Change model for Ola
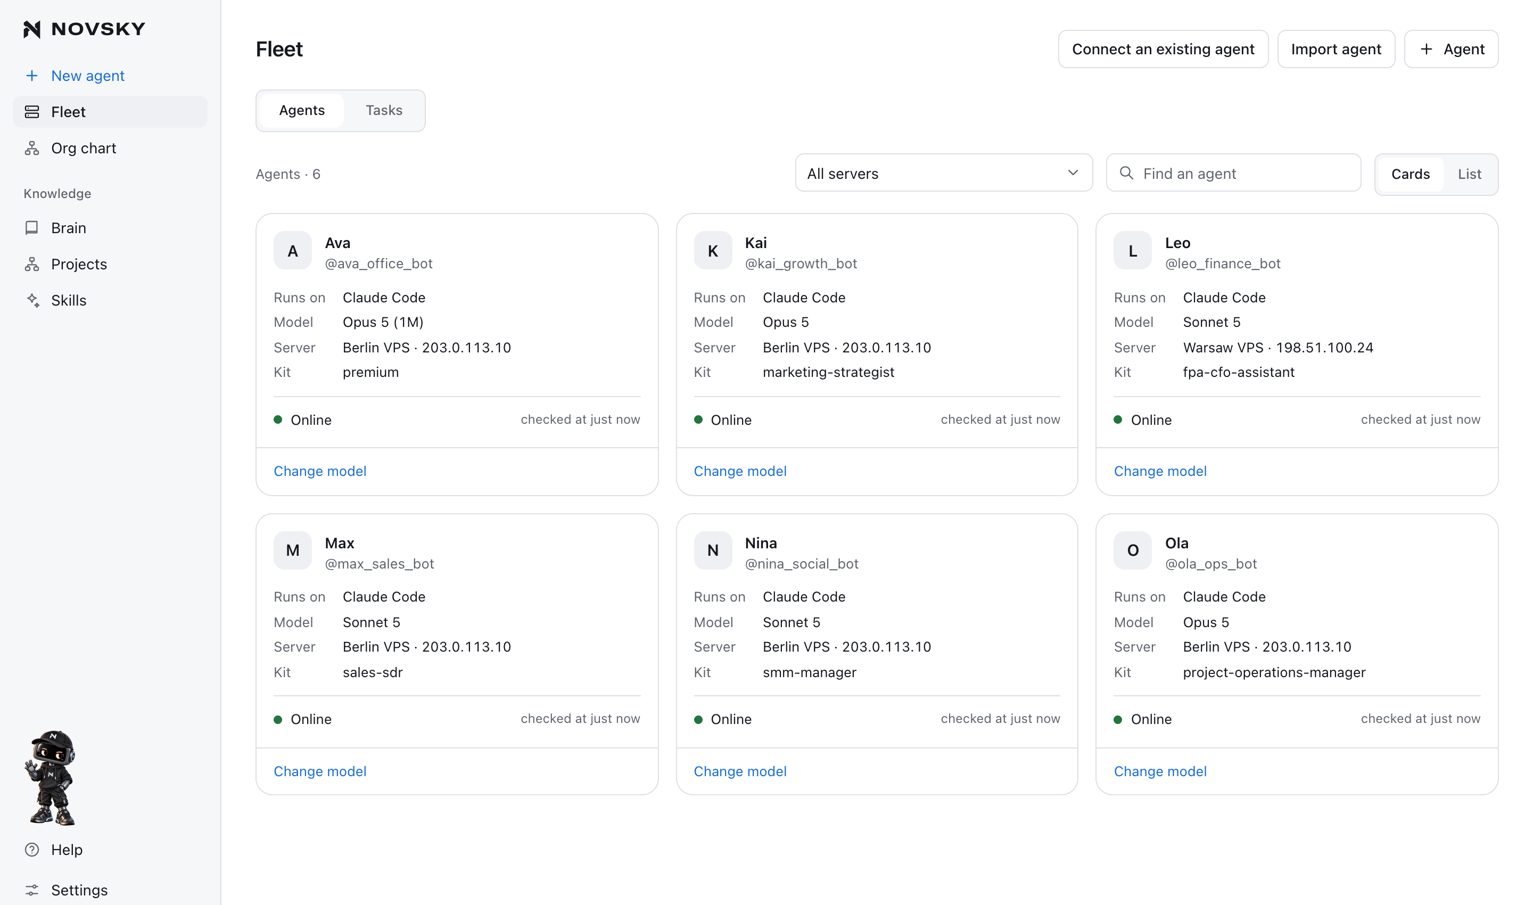 point(1160,771)
